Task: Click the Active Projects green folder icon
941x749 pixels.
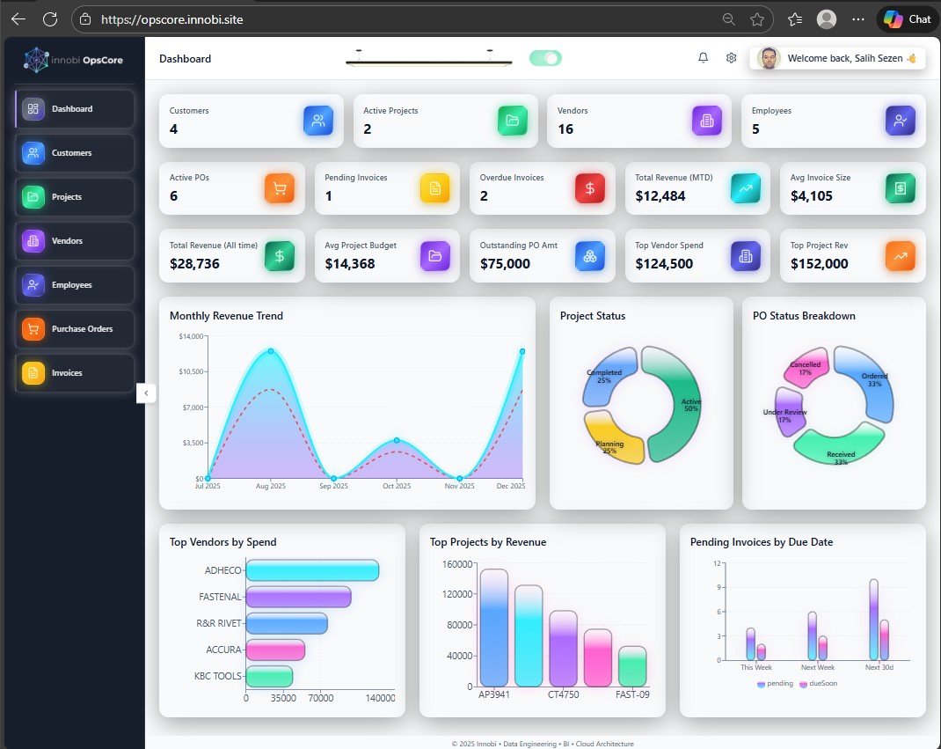Action: [513, 119]
